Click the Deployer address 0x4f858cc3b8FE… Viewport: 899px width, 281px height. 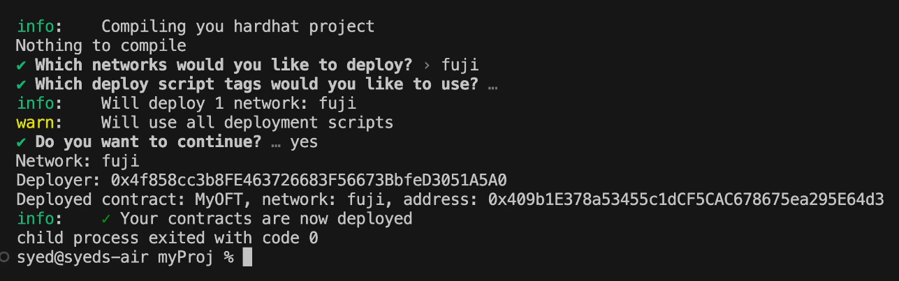[x=309, y=181]
